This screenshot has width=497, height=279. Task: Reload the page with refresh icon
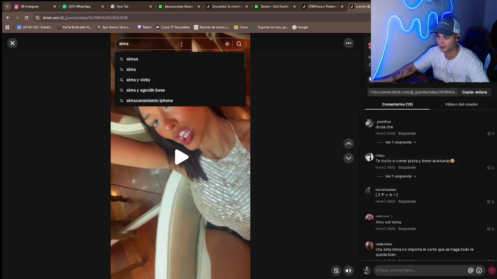[x=26, y=17]
